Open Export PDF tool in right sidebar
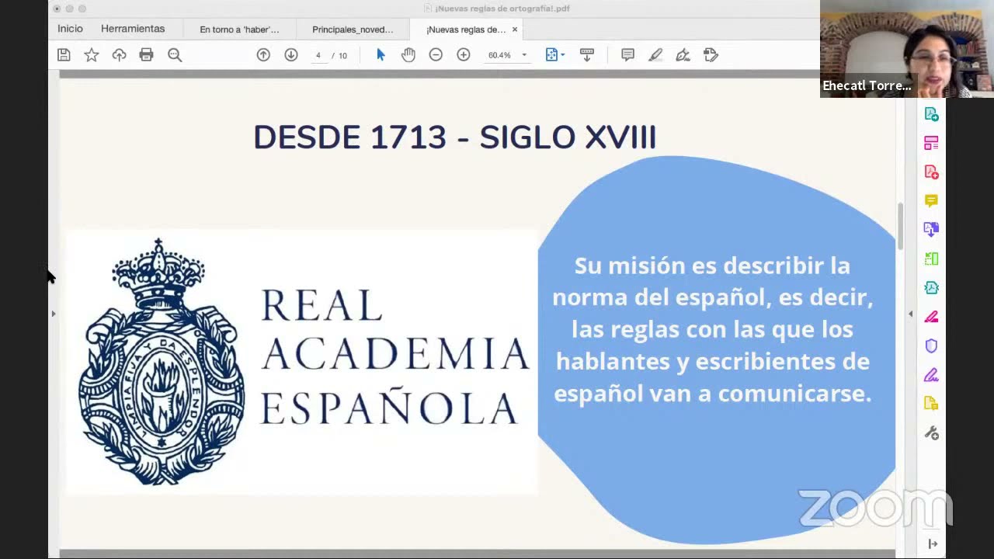Screen dimensions: 994x559 coord(931,114)
